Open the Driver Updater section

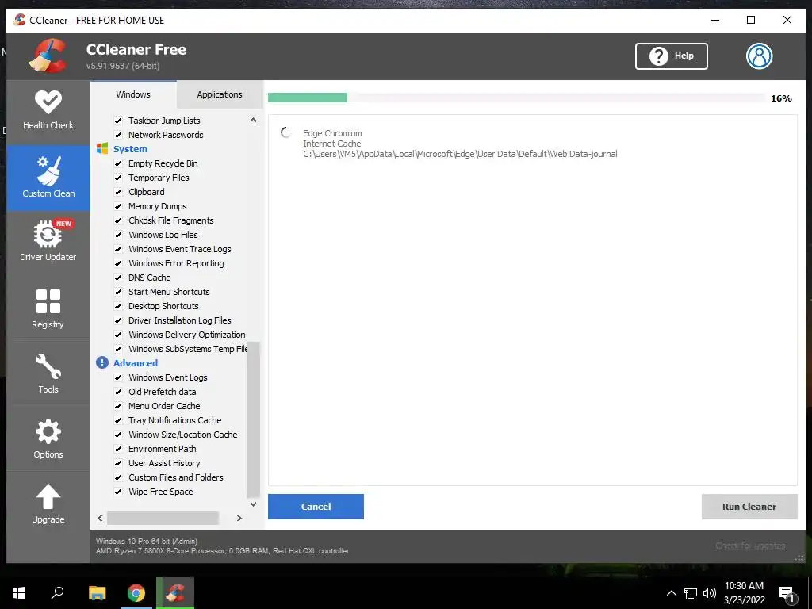tap(48, 241)
